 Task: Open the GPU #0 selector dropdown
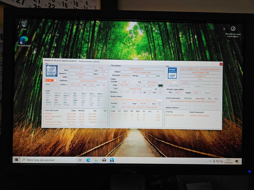[x=172, y=83]
